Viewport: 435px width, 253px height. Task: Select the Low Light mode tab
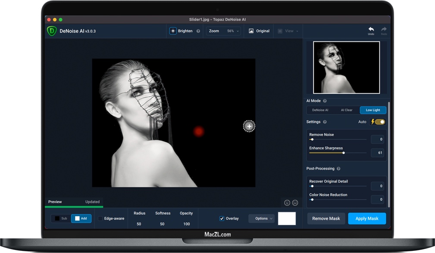click(x=373, y=110)
